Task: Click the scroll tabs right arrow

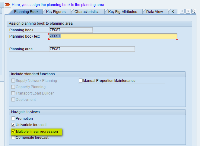Action: tap(188, 11)
